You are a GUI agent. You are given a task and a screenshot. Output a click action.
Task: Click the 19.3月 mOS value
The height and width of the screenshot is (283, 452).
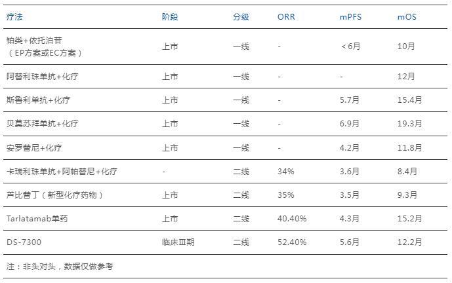[409, 124]
